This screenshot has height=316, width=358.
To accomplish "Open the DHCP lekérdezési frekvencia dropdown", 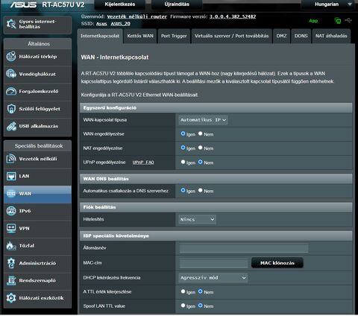I will click(x=213, y=278).
